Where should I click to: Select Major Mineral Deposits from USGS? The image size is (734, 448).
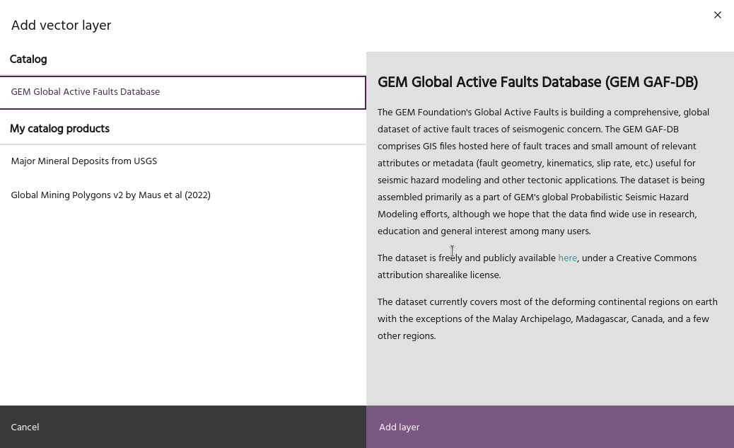coord(182,161)
